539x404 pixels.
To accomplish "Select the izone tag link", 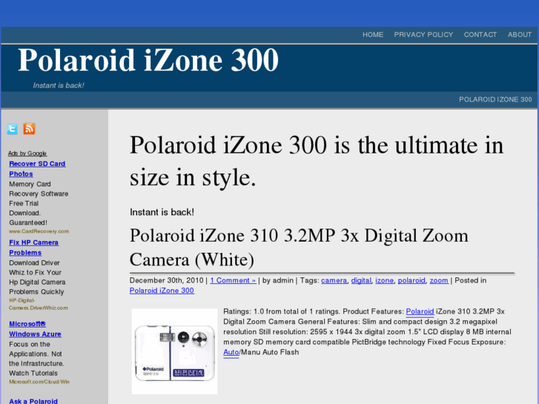I will (384, 280).
